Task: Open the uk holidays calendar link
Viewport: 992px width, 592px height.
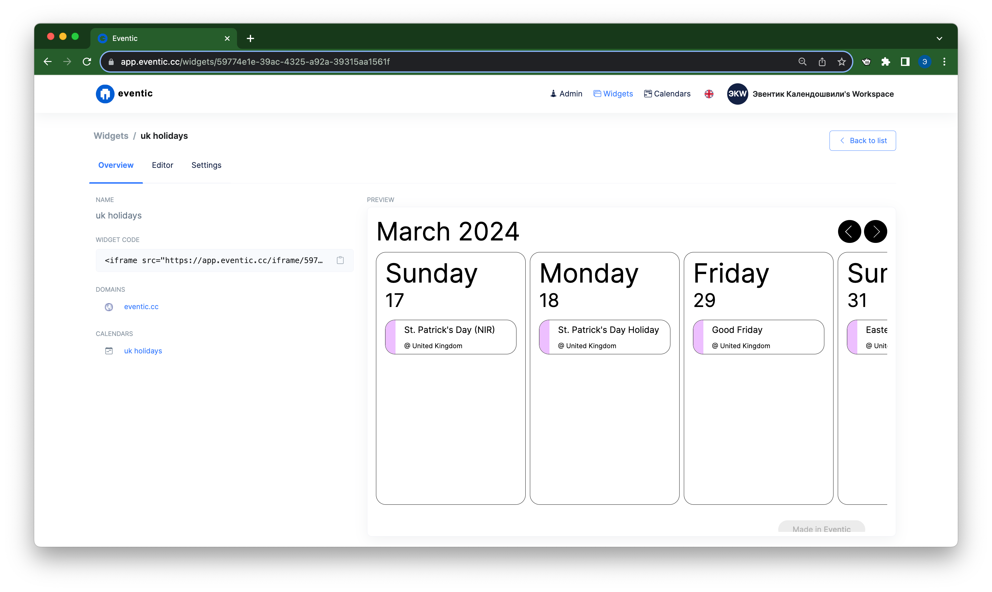Action: pyautogui.click(x=143, y=351)
